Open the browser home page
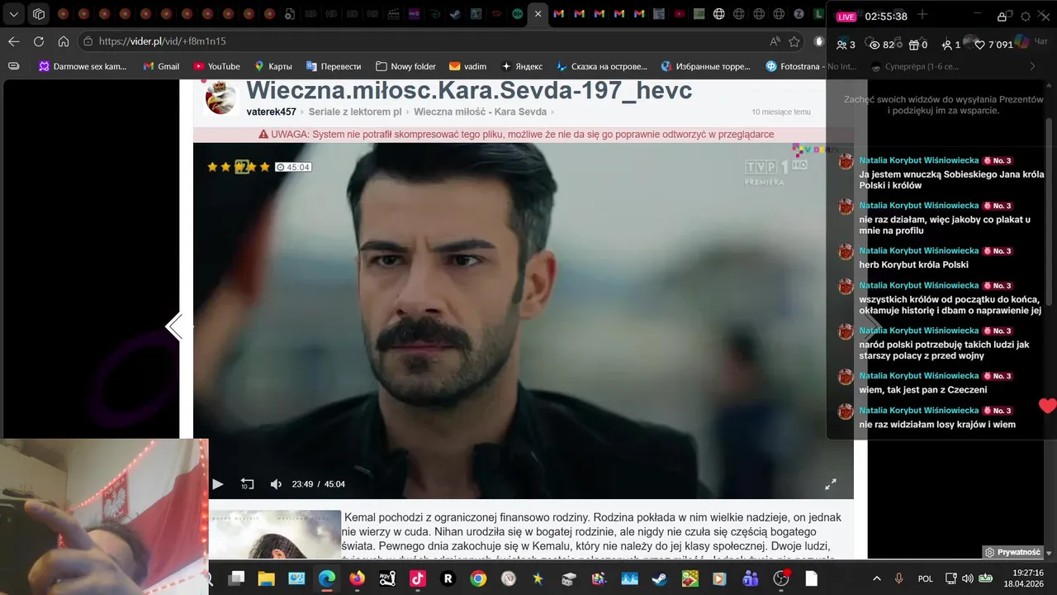1057x595 pixels. tap(64, 41)
